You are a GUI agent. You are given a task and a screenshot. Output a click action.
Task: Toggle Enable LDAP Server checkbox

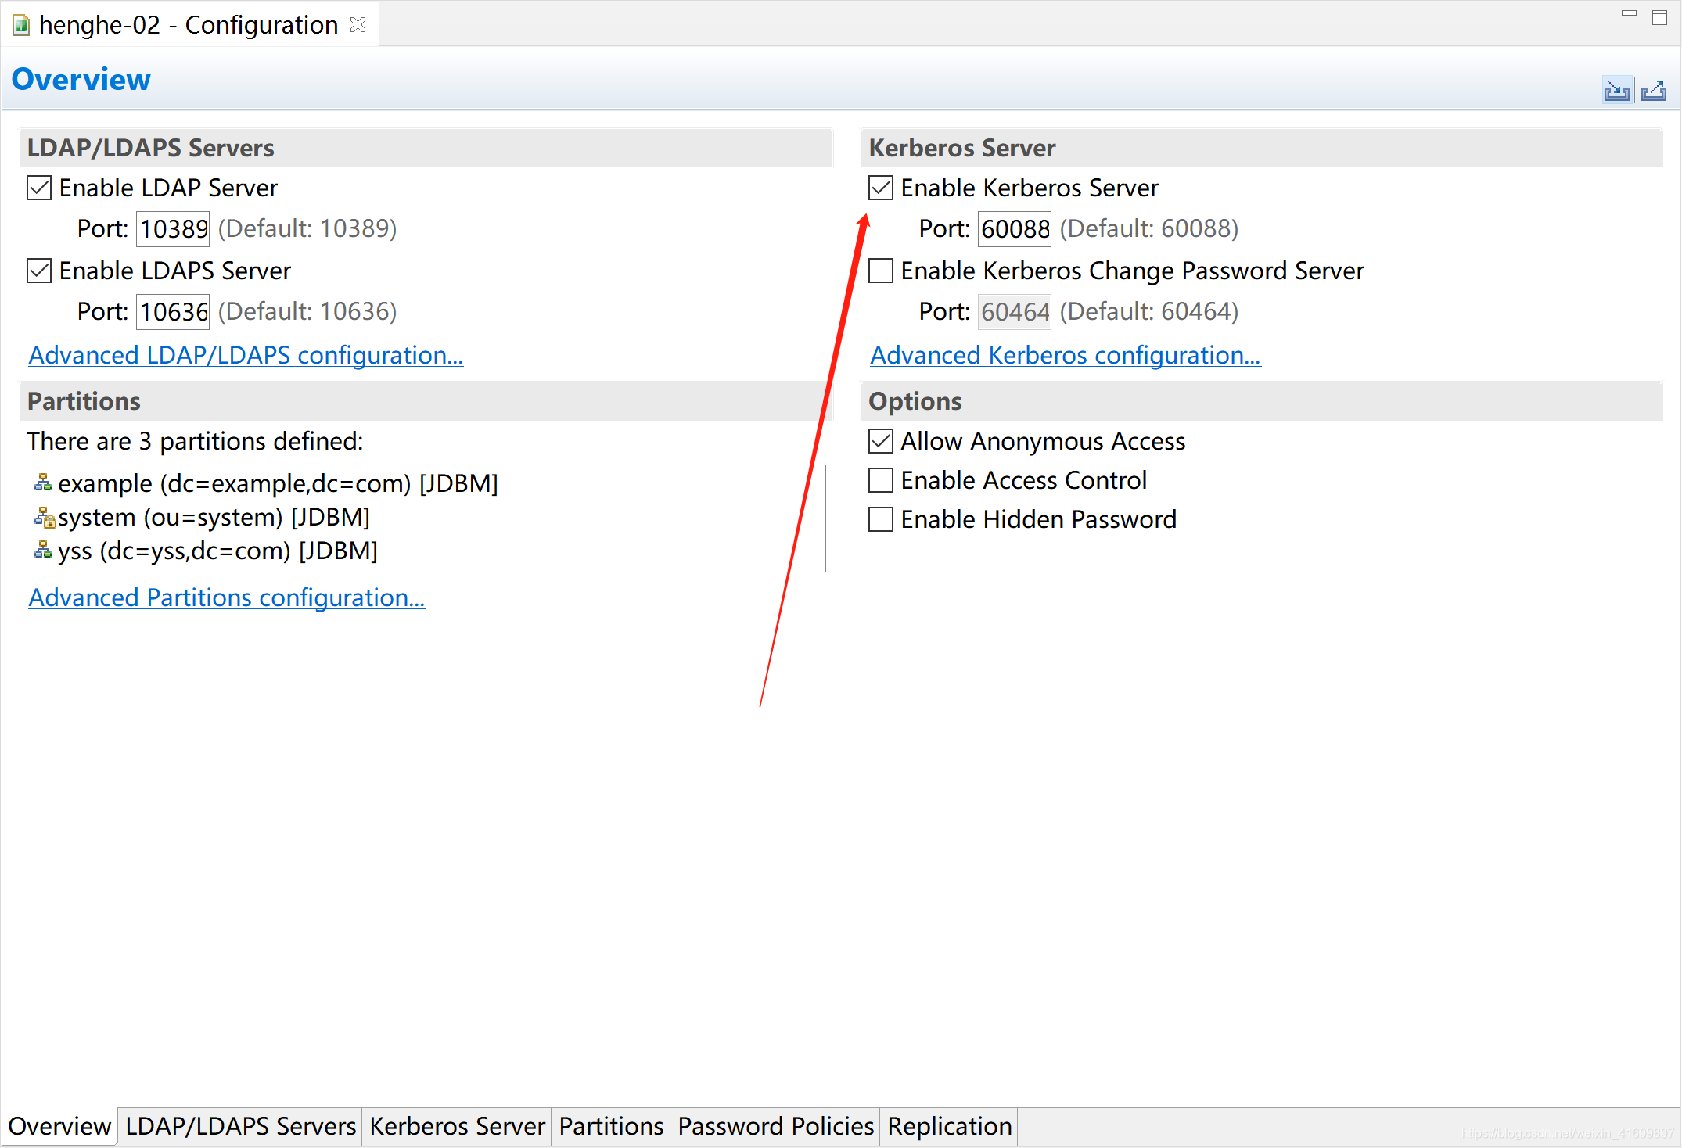39,188
